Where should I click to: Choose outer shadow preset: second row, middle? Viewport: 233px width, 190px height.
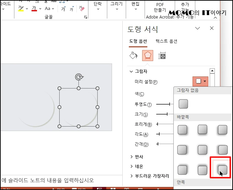click(x=203, y=150)
